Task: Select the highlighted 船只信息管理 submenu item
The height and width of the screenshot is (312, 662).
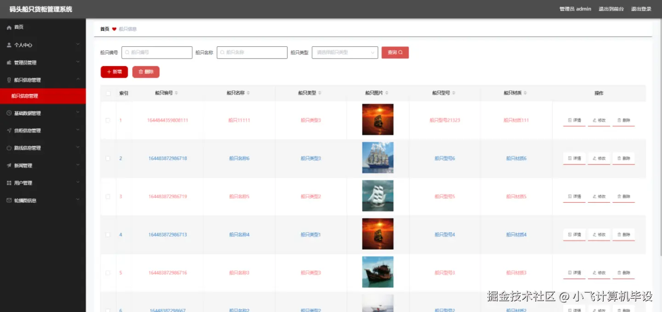Action: pyautogui.click(x=43, y=96)
